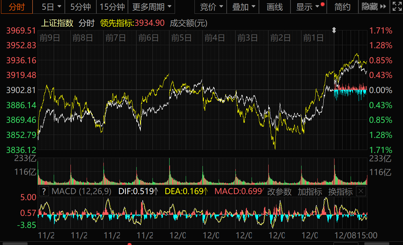The width and height of the screenshot is (403, 245).
Task: Click the MACD help question mark icon
Action: [x=44, y=191]
